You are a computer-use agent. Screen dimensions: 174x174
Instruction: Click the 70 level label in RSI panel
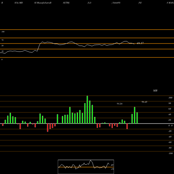point(2,40)
